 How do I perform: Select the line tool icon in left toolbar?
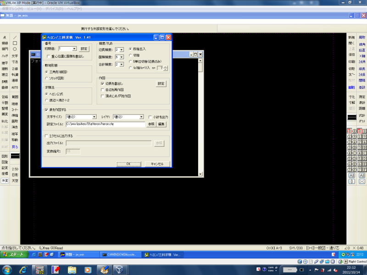[15, 37]
